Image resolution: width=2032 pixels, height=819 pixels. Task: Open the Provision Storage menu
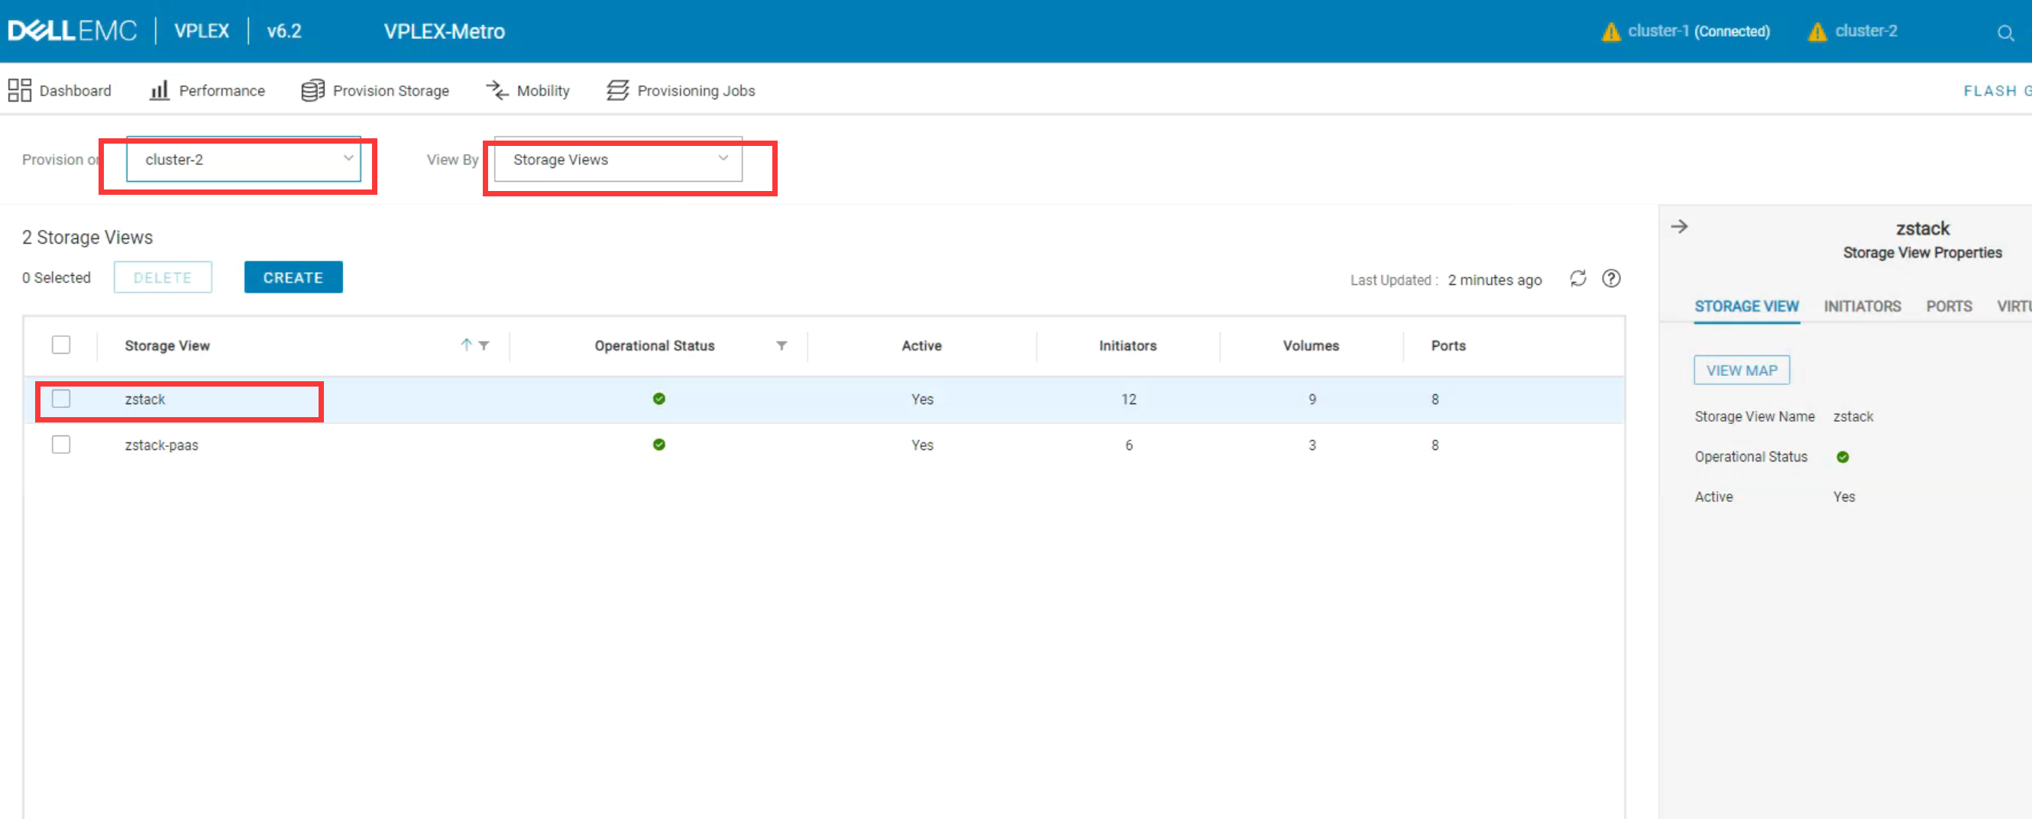point(374,91)
